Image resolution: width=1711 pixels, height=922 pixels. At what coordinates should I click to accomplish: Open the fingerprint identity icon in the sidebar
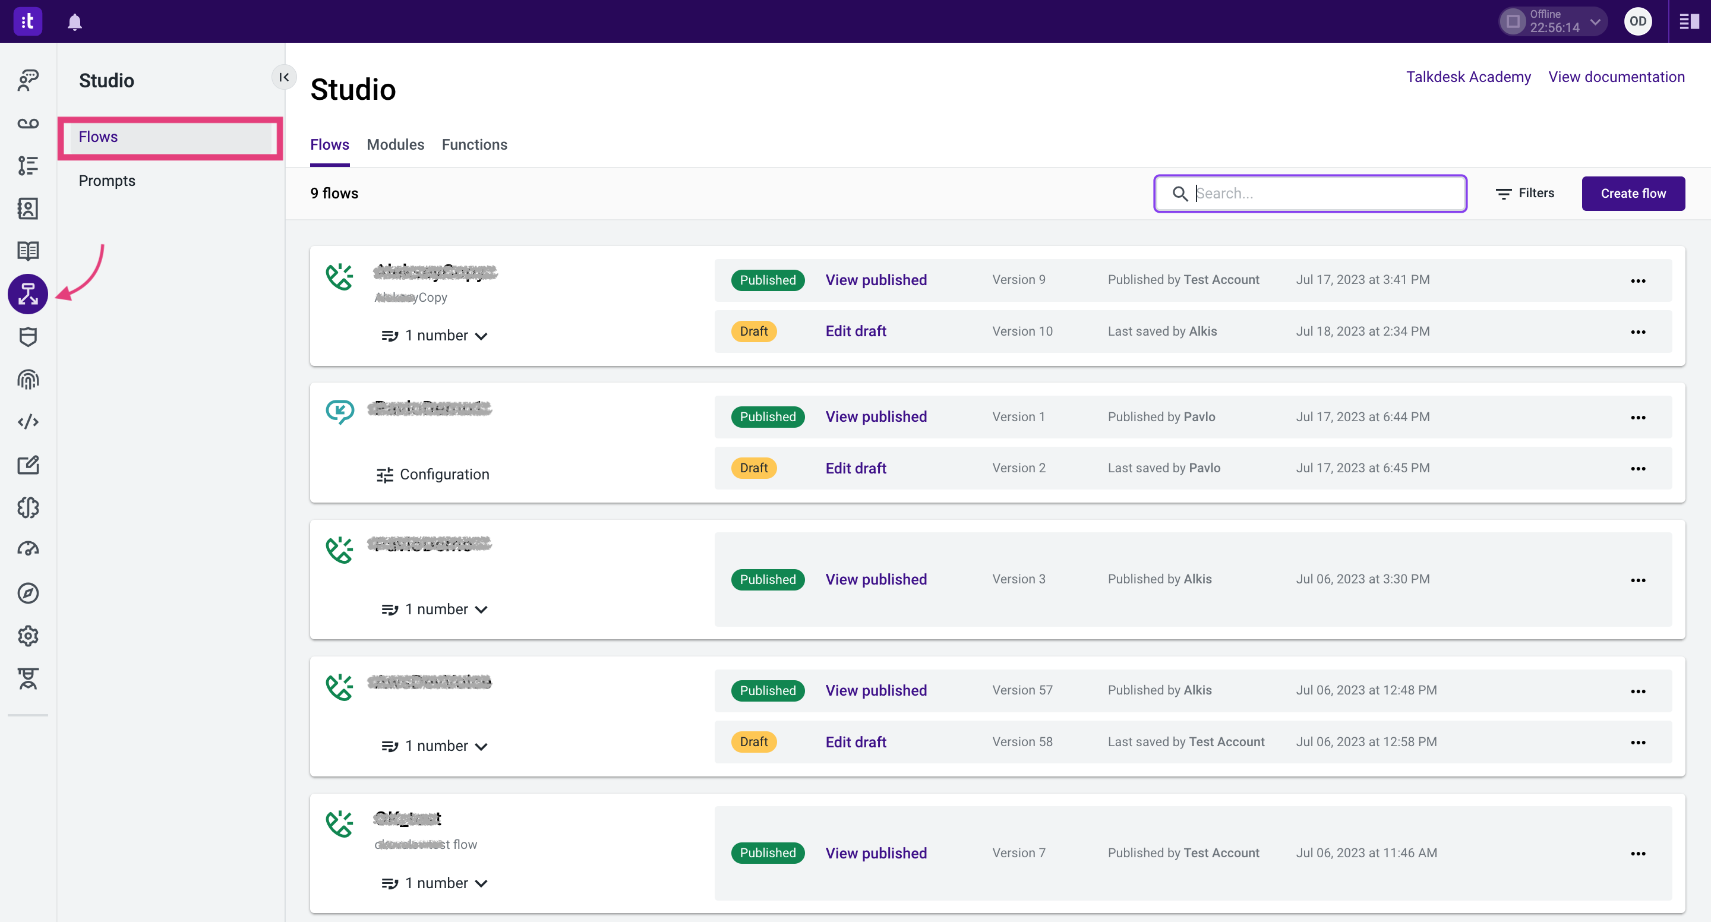click(x=28, y=379)
